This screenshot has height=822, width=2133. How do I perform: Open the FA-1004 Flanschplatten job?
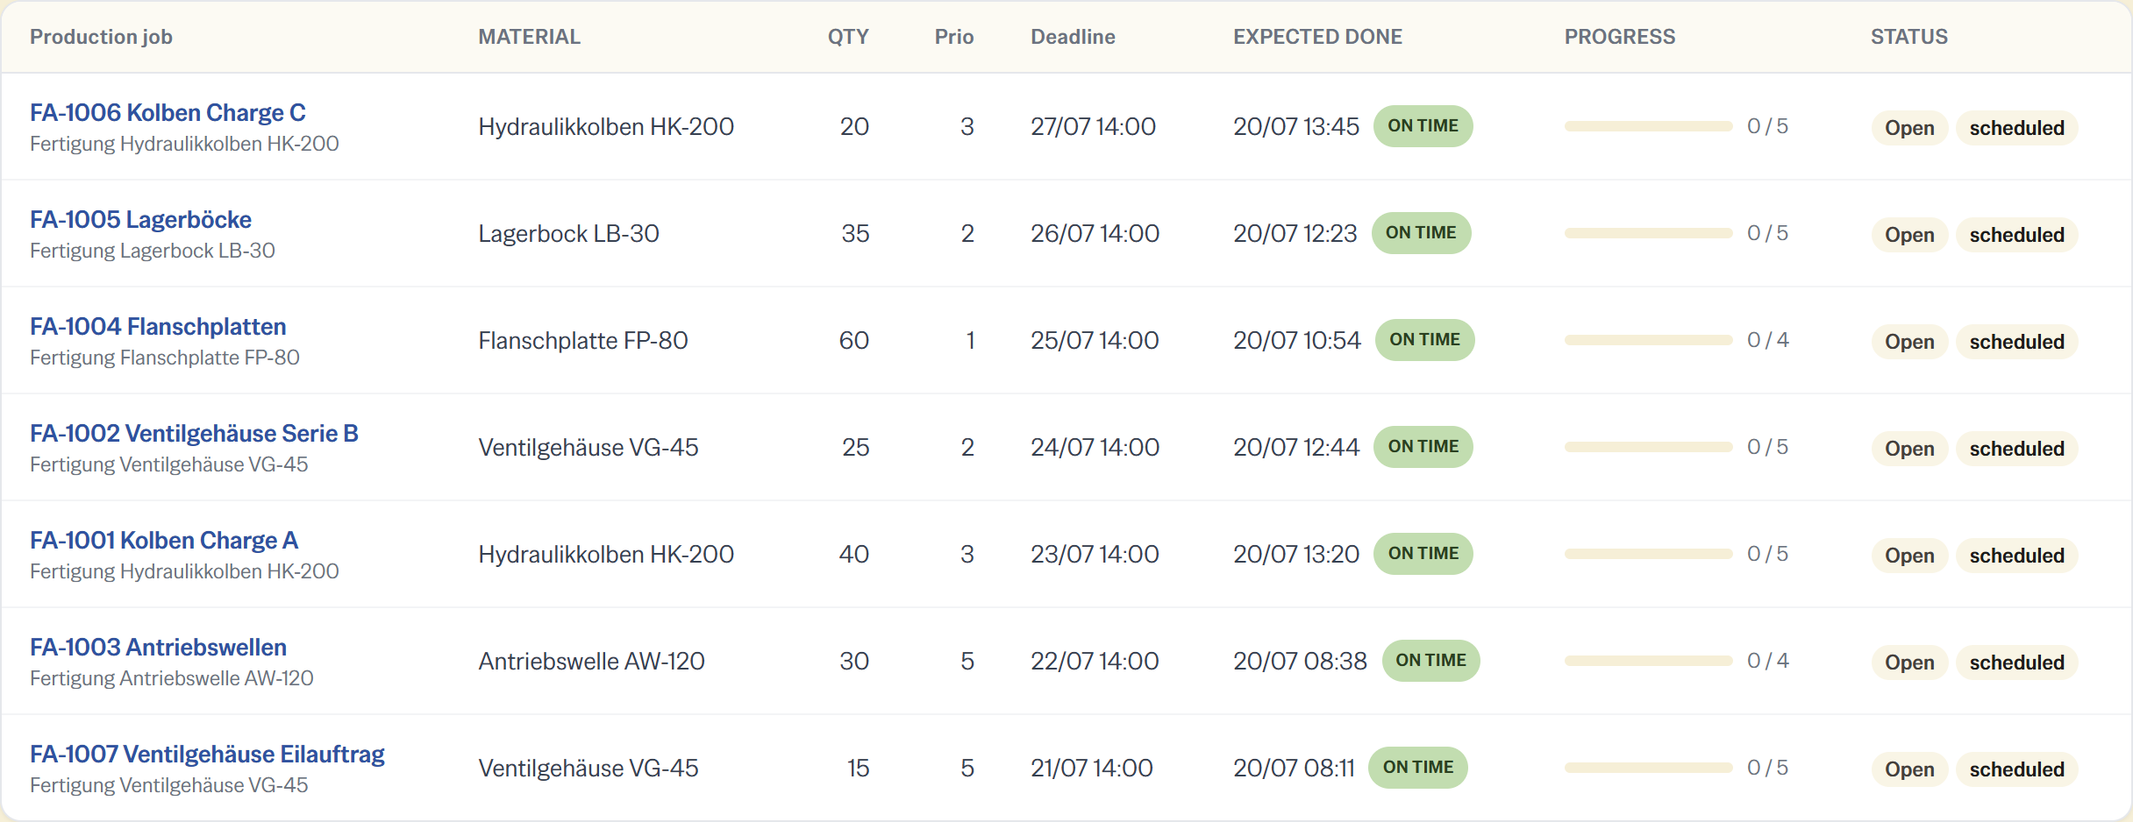158,327
